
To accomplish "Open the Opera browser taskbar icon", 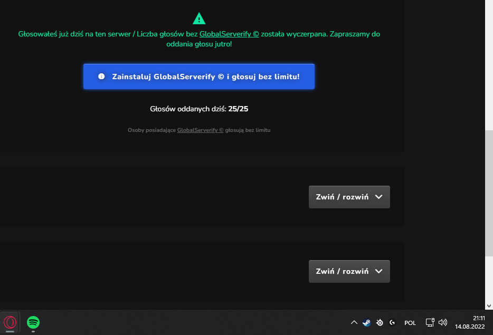I will [10, 322].
